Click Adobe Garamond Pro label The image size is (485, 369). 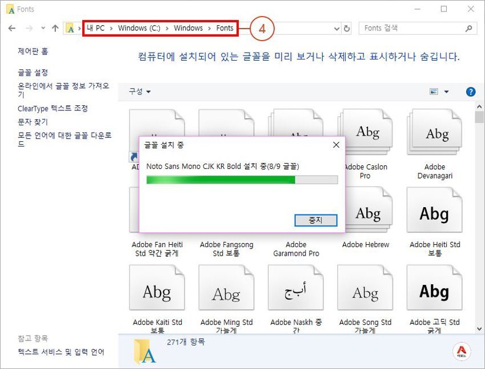point(296,249)
